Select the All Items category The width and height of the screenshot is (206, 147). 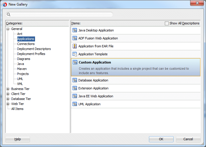point(17,109)
